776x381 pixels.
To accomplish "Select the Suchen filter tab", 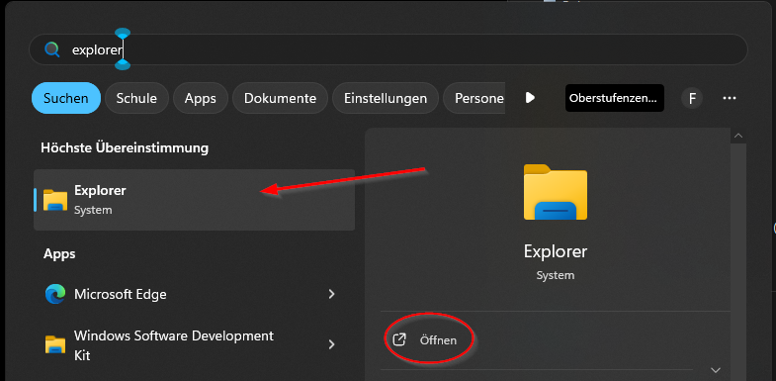I will pos(66,98).
